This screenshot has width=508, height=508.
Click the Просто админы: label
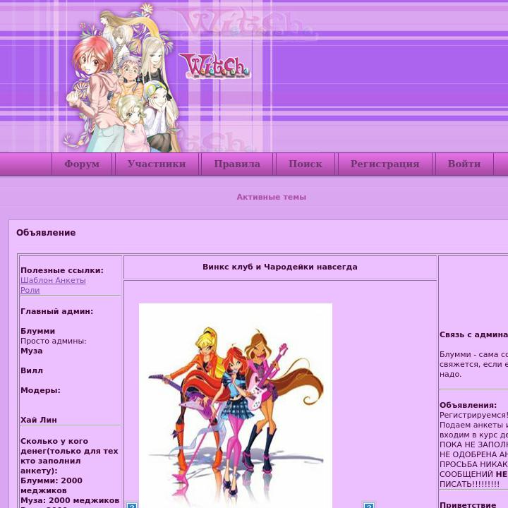[x=54, y=341]
